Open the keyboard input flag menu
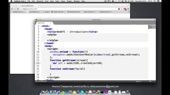 tap(126, 1)
